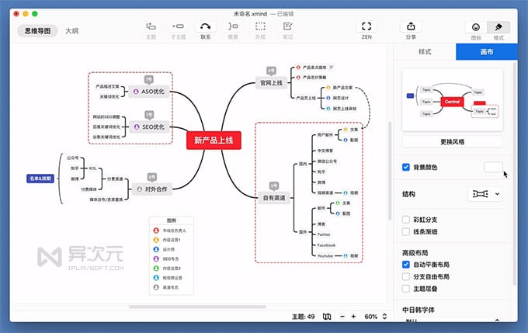Enable the 线条渐细 checkbox
Screen dimensions: 528x333
point(406,231)
